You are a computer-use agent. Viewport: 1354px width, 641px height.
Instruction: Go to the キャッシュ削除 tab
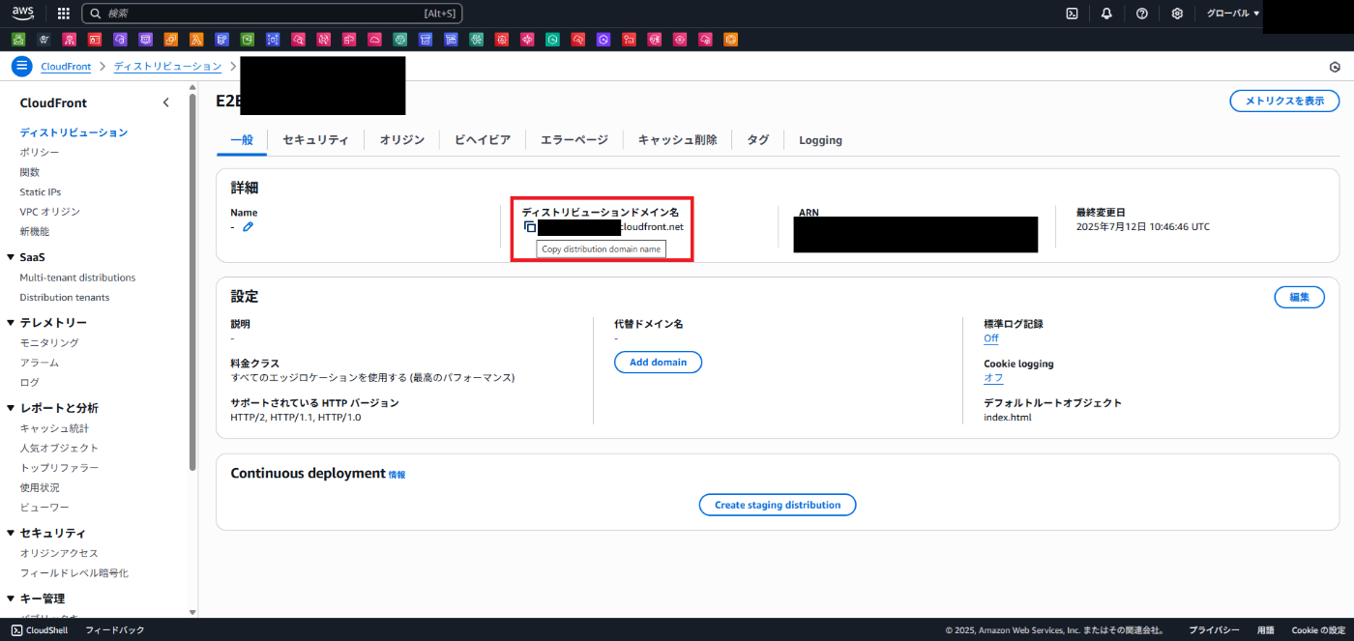(x=678, y=139)
